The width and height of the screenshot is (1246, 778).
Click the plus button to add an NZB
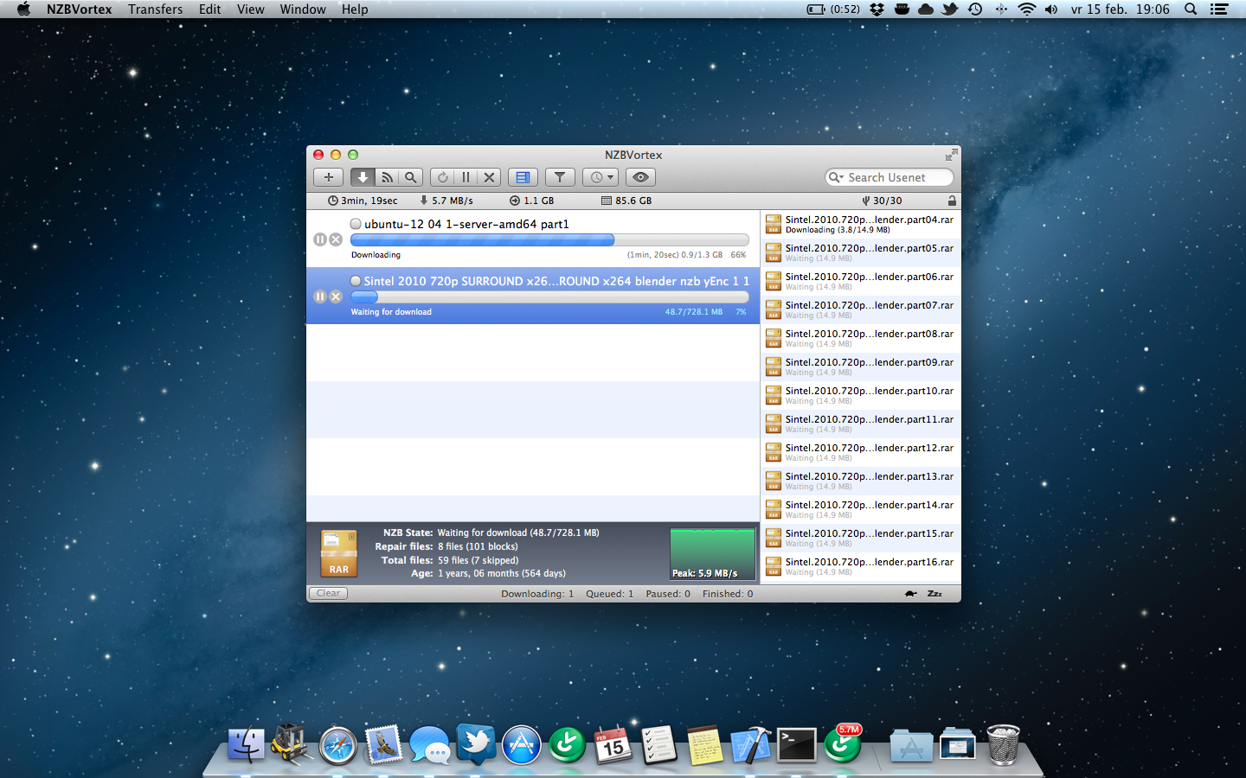329,177
